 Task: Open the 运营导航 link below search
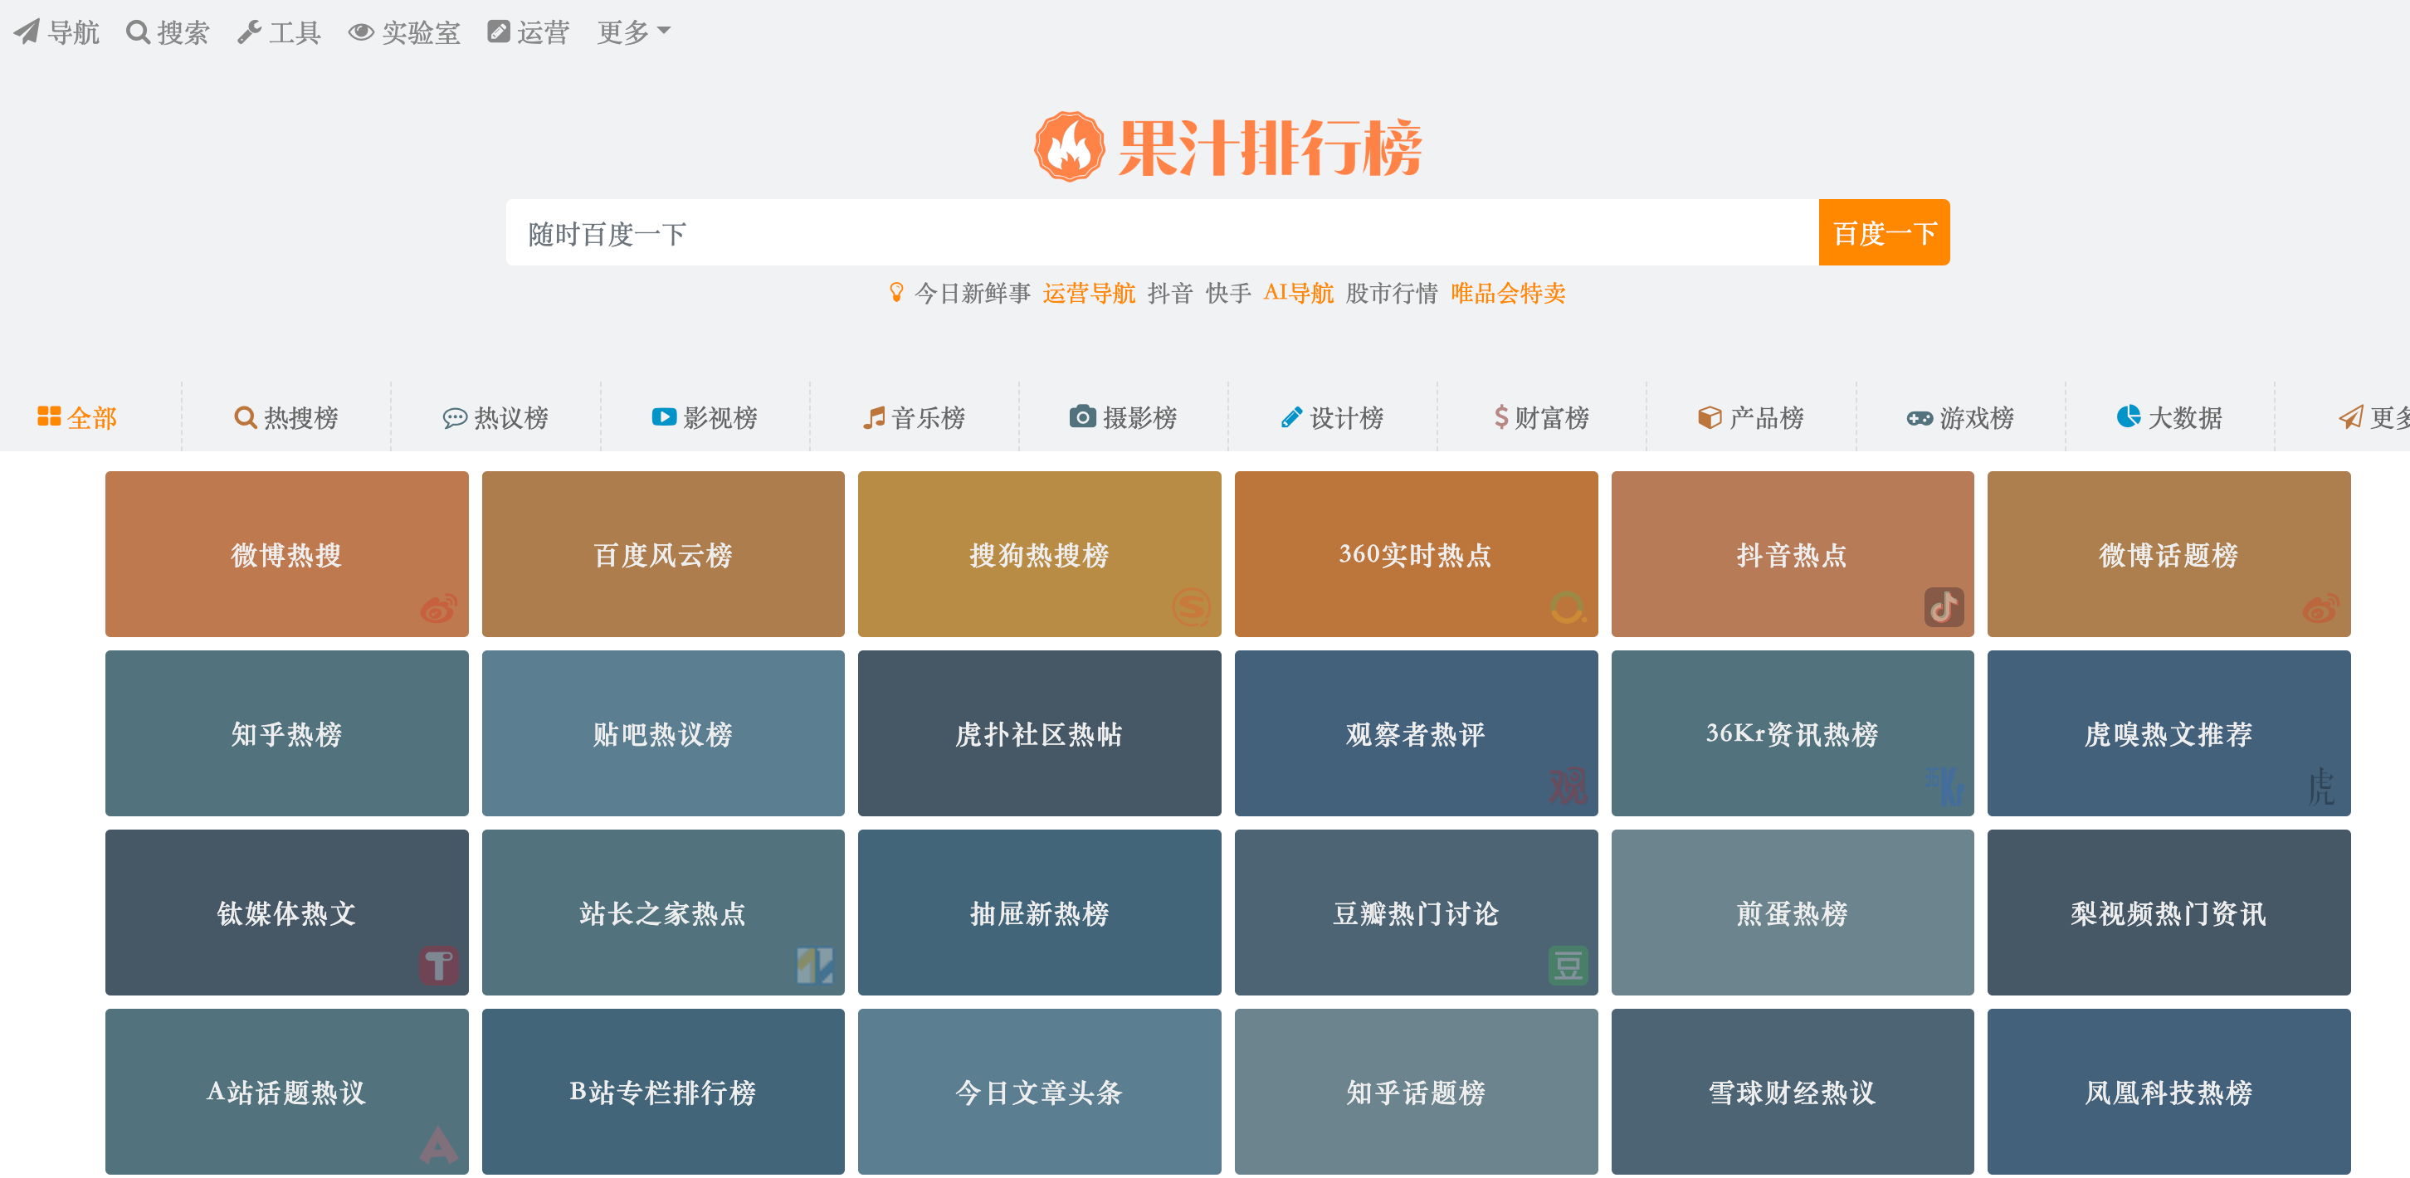click(1088, 294)
